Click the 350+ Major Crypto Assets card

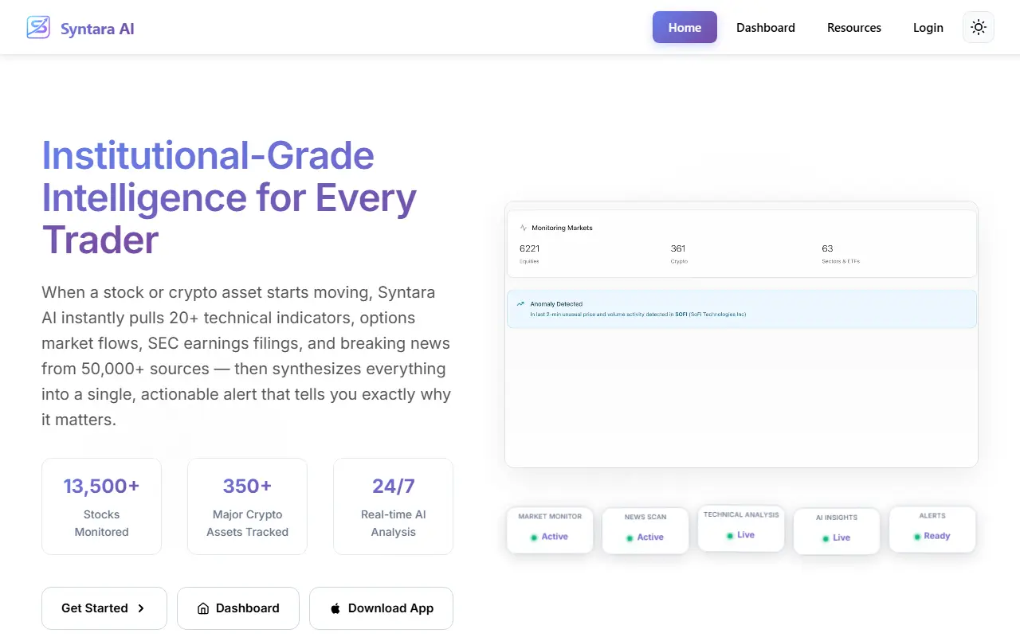pyautogui.click(x=247, y=506)
